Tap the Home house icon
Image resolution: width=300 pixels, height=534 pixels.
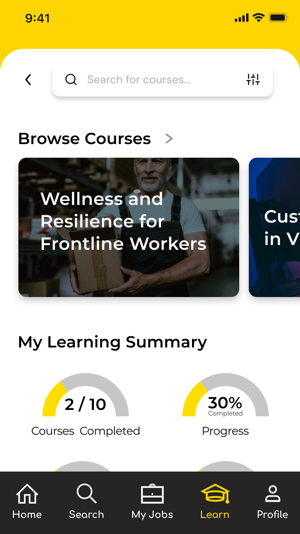click(27, 494)
